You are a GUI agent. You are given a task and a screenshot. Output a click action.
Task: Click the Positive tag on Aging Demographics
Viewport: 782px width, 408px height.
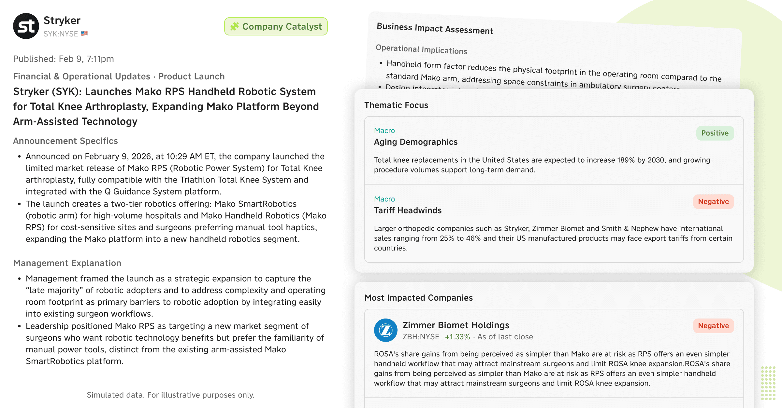pos(715,133)
